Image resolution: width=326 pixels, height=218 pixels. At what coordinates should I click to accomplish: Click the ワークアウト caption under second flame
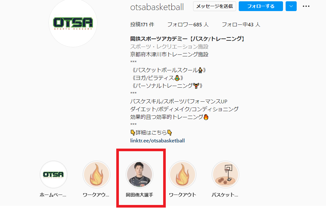183,195
